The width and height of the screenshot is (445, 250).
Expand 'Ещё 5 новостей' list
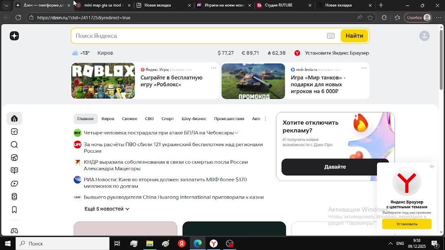(107, 209)
